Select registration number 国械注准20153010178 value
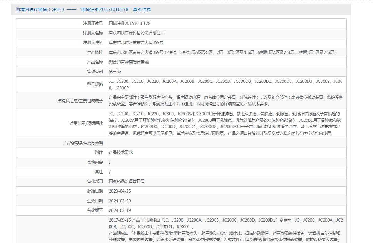373x243 pixels. coord(129,23)
